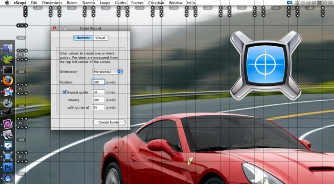Click the xScope app icon in the Dock
334x184 pixels.
tap(8, 156)
